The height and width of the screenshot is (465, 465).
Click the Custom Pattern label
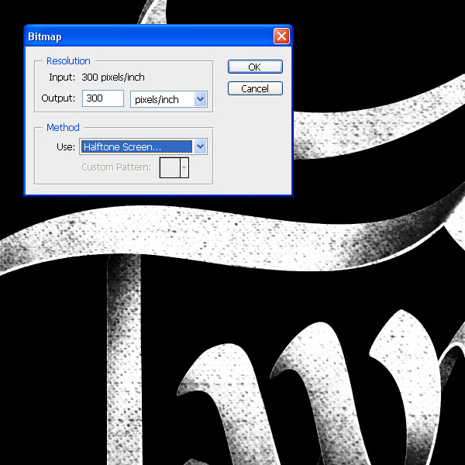(116, 167)
